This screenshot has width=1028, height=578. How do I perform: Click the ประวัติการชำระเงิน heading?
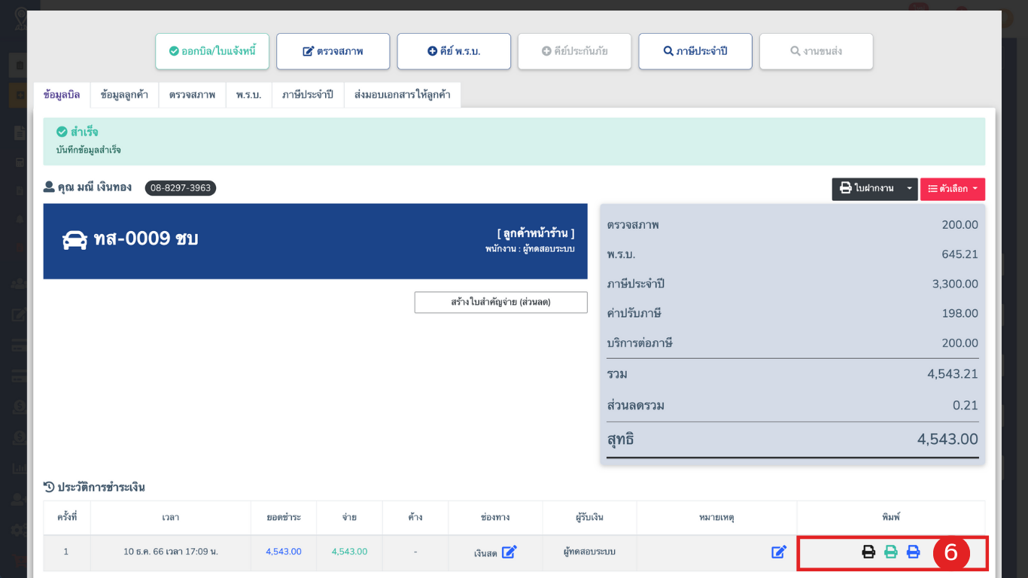point(94,488)
